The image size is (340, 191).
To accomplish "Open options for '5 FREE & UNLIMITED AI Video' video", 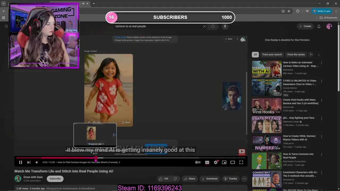I will [321, 81].
